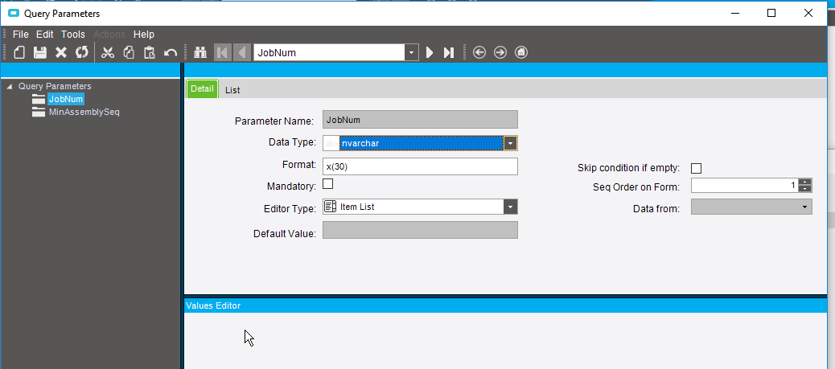Refresh using the circular arrows icon
Image resolution: width=835 pixels, height=369 pixels.
tap(81, 52)
